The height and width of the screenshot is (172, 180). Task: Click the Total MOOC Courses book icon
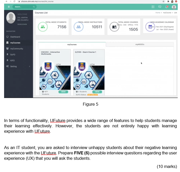[114, 27]
